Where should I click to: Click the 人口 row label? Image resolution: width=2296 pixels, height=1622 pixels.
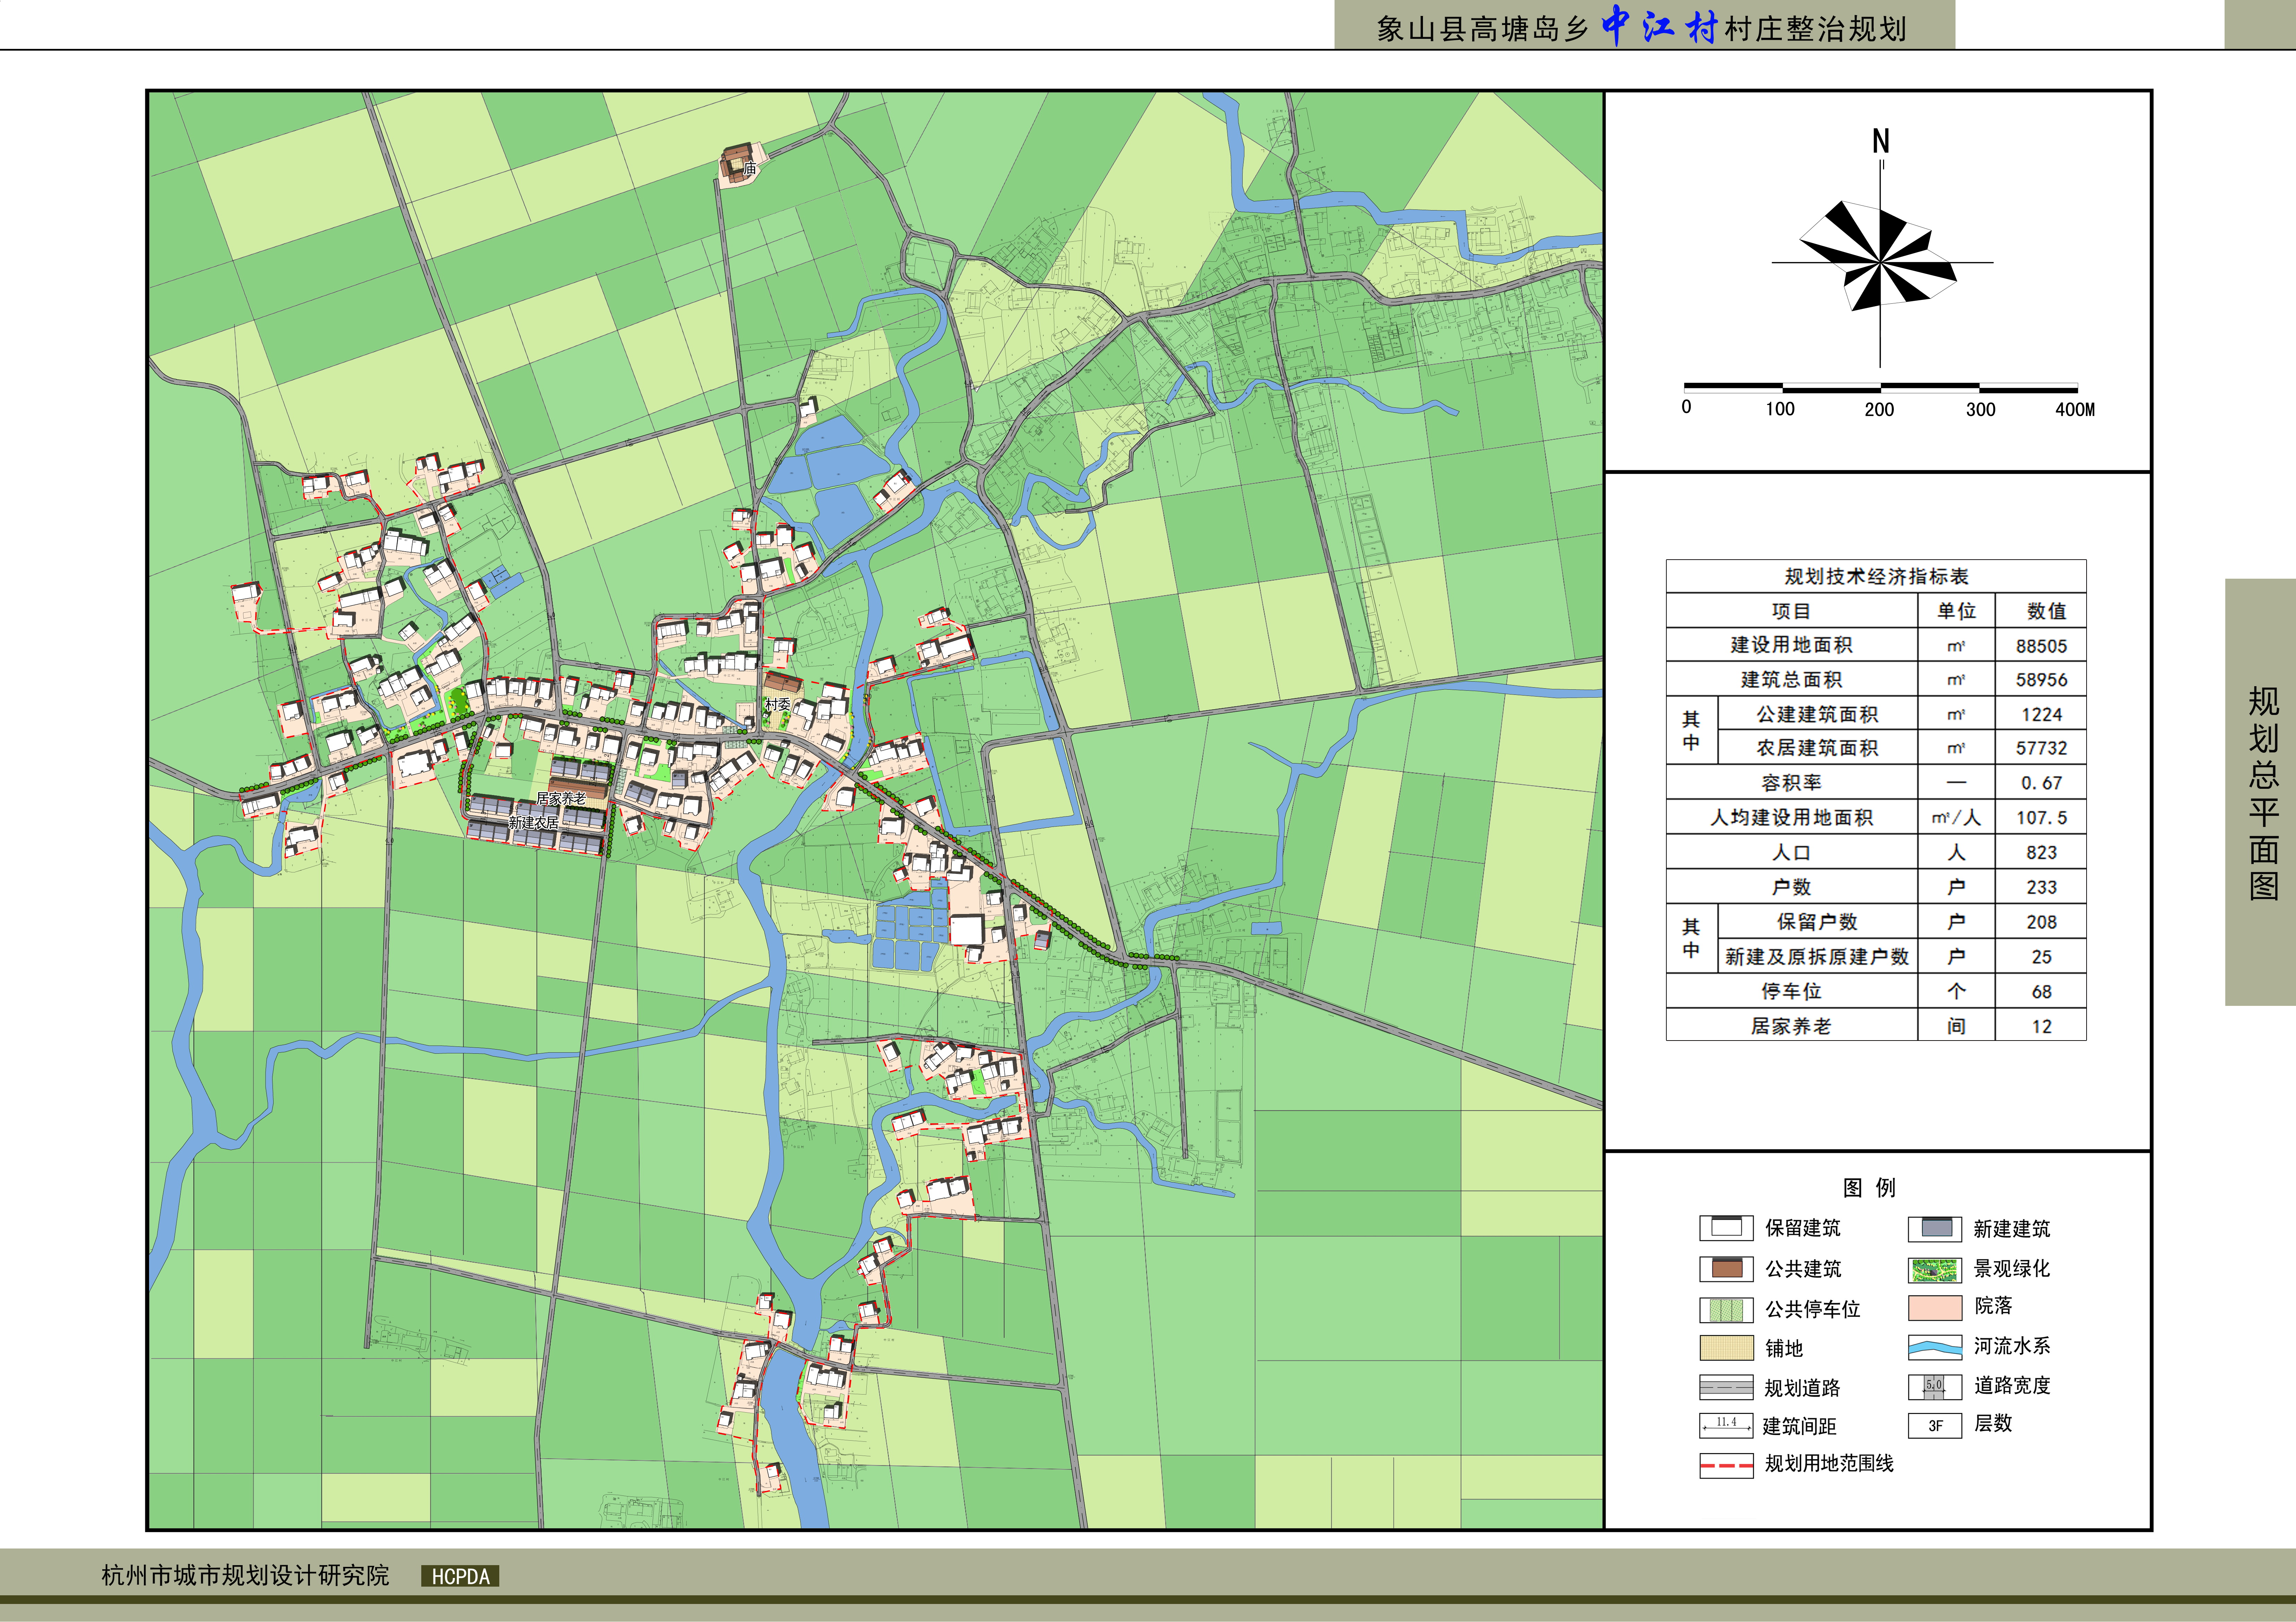tap(1791, 853)
